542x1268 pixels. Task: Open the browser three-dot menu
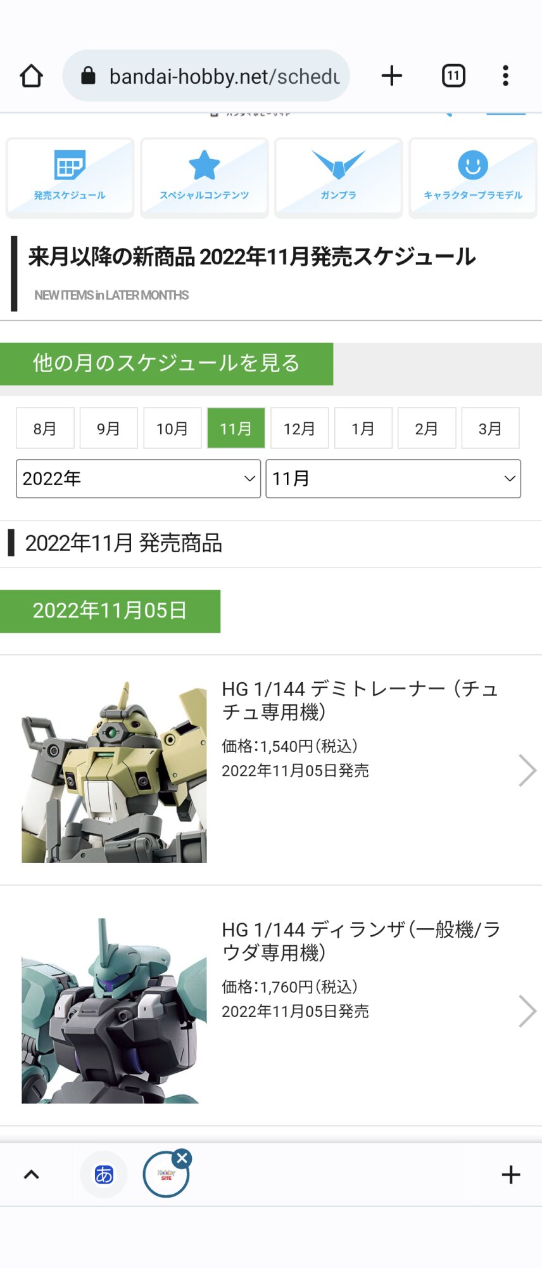(x=505, y=76)
